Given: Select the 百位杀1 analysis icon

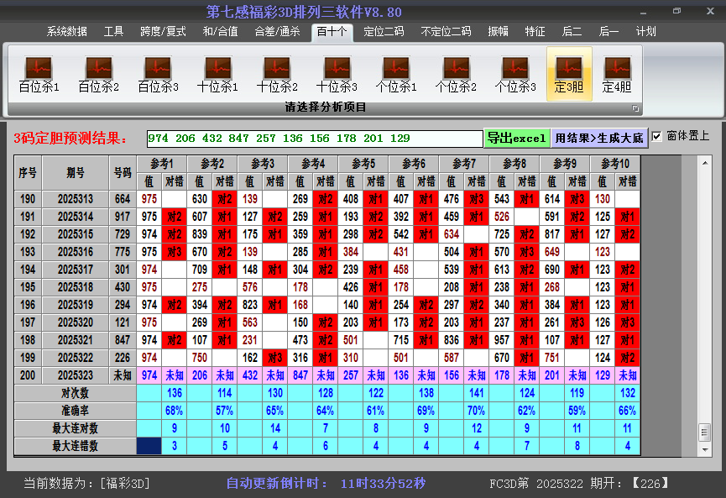Looking at the screenshot, I should tap(39, 74).
